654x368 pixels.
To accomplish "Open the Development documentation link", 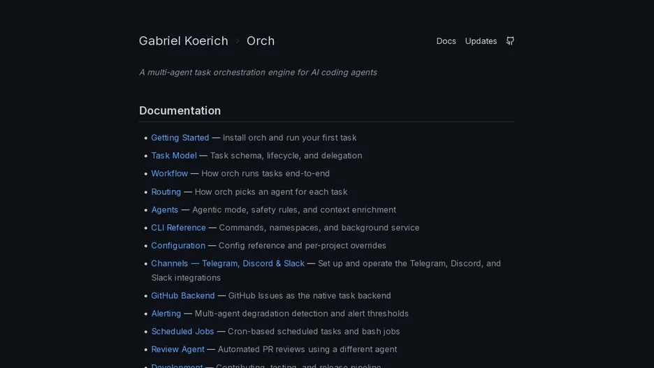I will point(177,365).
